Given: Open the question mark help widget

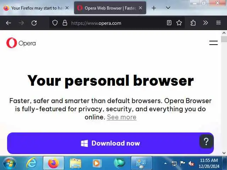Looking at the screenshot, I should click(x=206, y=141).
